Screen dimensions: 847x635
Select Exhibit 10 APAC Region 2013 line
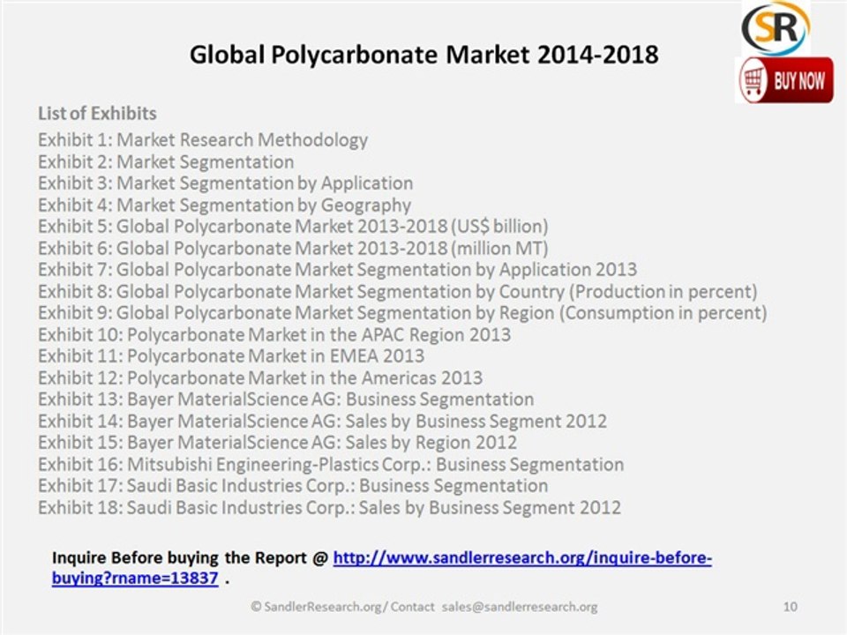(274, 335)
